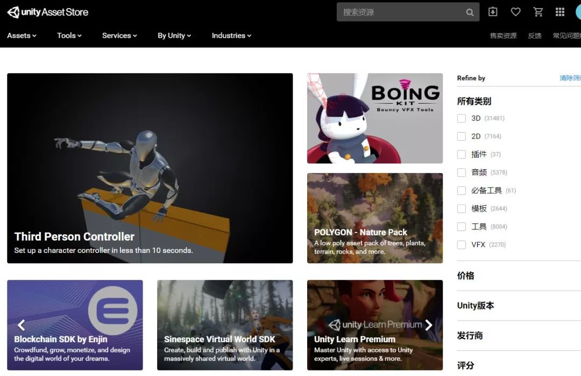The height and width of the screenshot is (376, 581).
Task: Check the 插件 category checkbox
Action: [x=462, y=154]
